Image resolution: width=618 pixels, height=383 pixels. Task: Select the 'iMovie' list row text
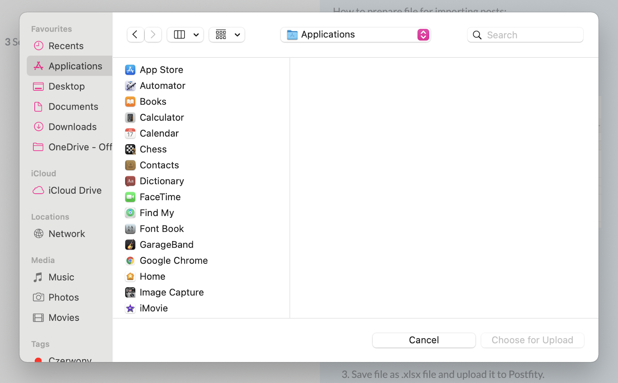[154, 308]
